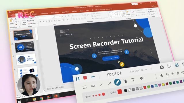
Task: Click the Reset slide button
Action: click(x=31, y=21)
